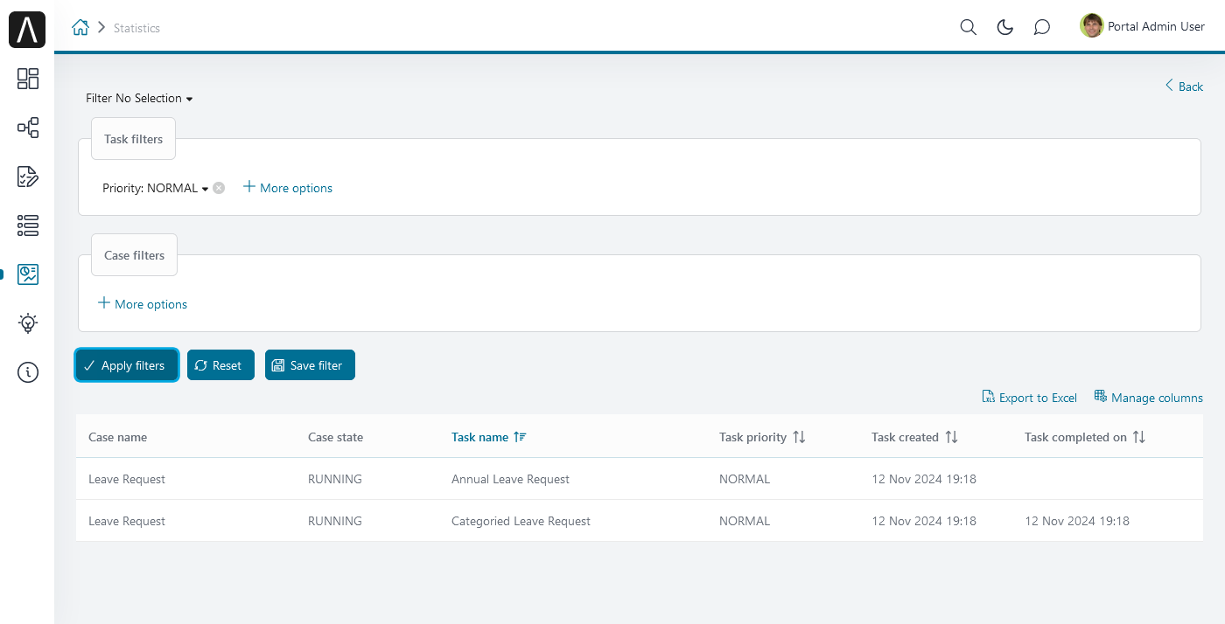
Task: Toggle dark mode moon icon
Action: pos(1005,27)
